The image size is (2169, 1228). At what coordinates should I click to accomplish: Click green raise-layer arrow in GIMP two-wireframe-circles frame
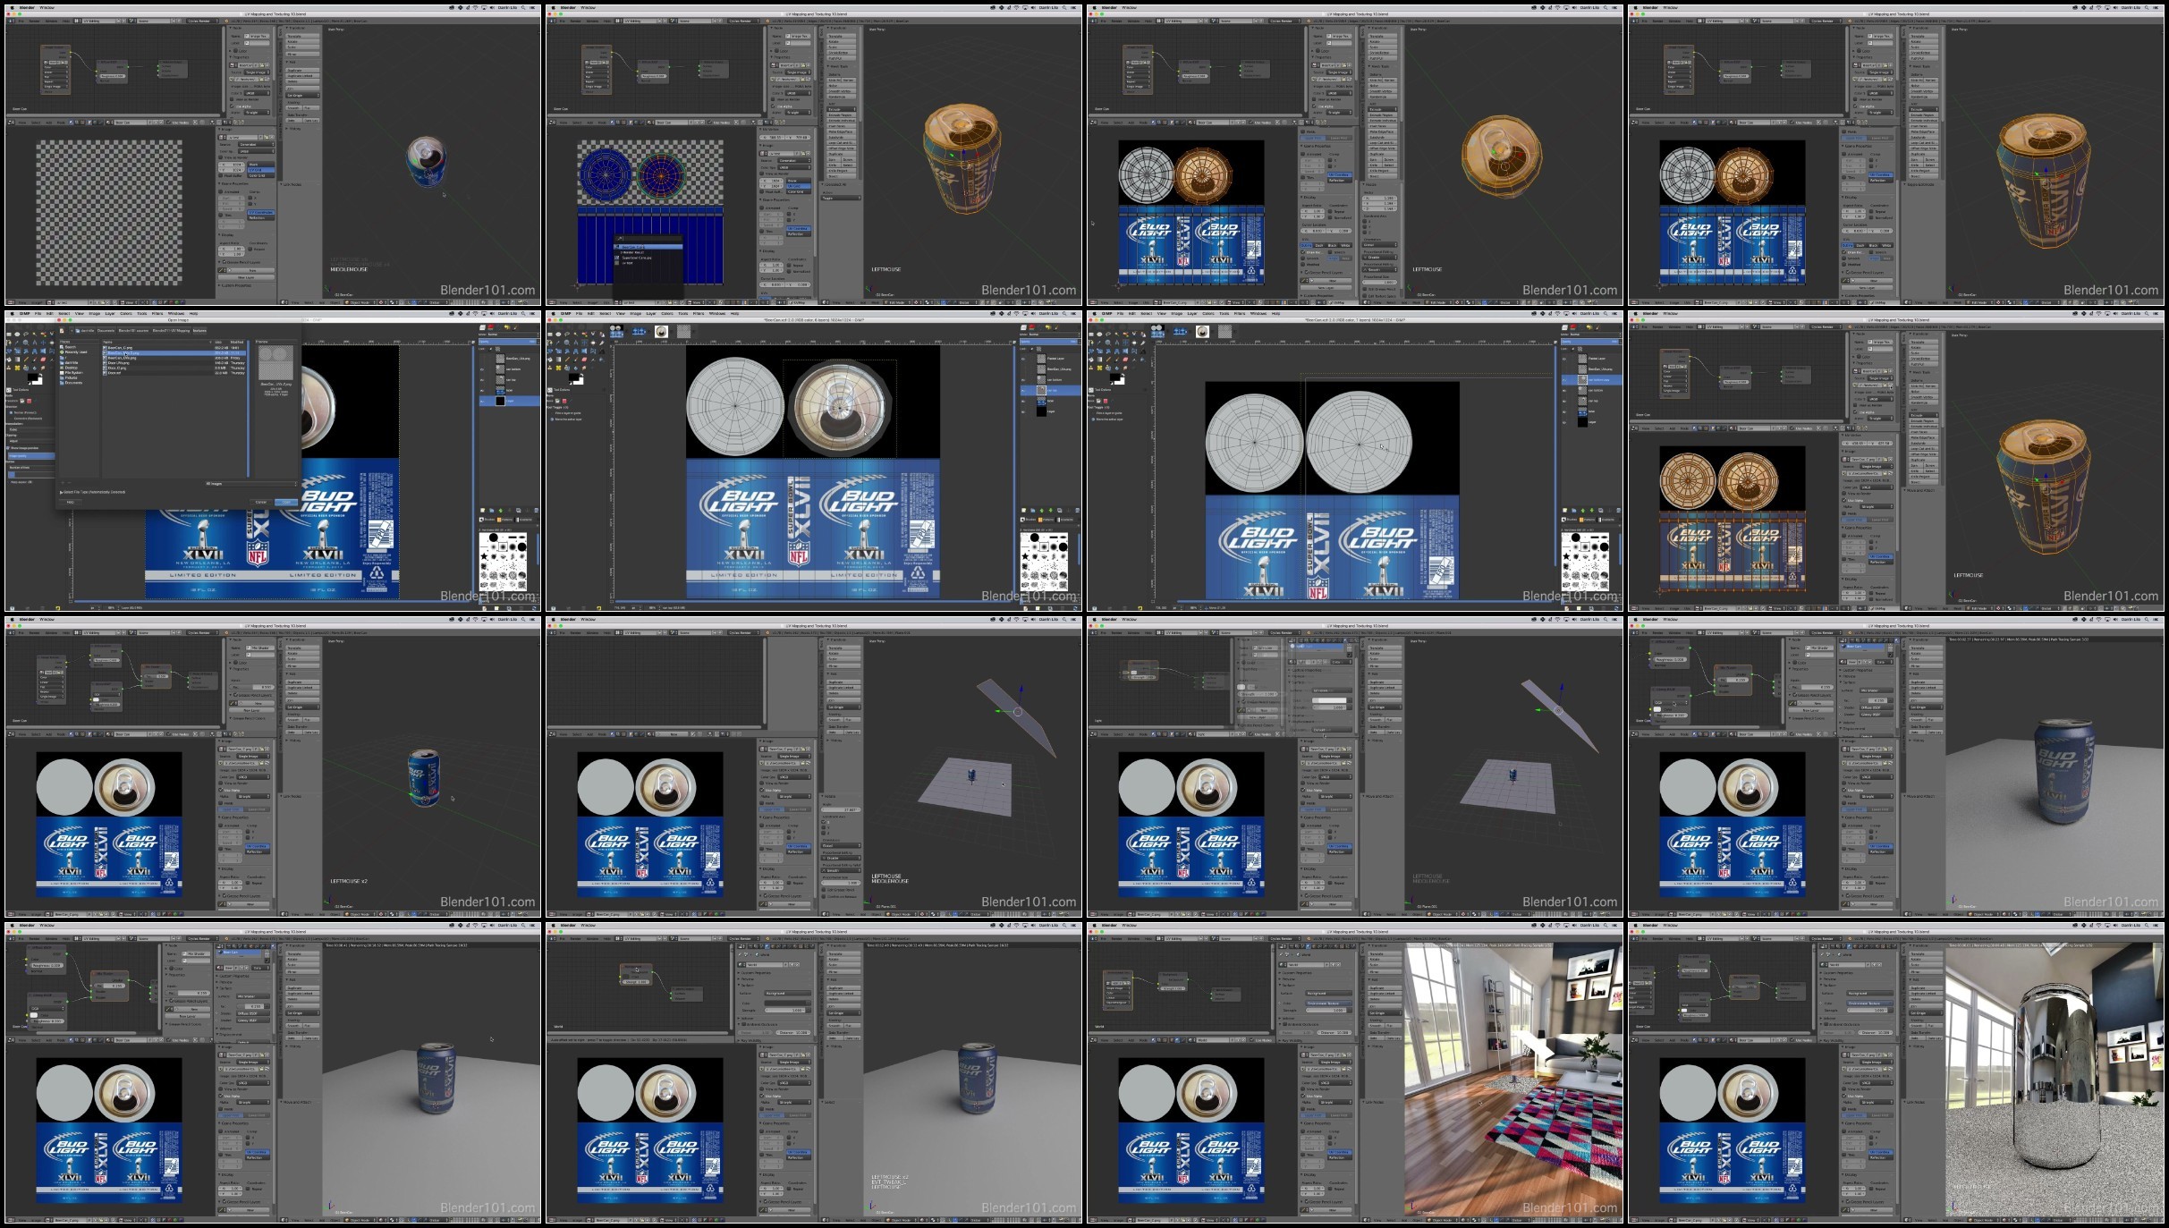click(1582, 511)
